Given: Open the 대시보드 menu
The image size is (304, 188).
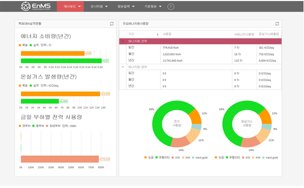Looking at the screenshot, I should (70, 7).
